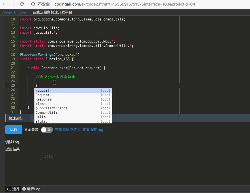Viewport: 250px width, 193px height.
Task: Switch to the 编译Log tab
Action: [x=34, y=189]
